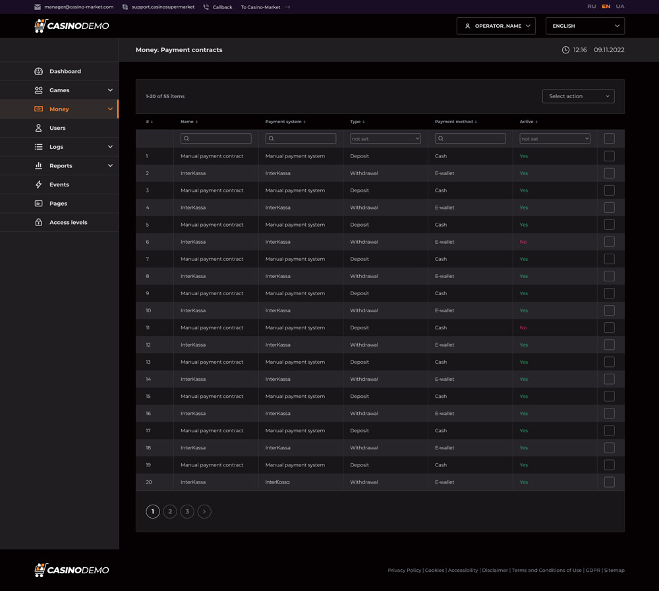
Task: Click the Events lightning bolt icon
Action: point(38,184)
